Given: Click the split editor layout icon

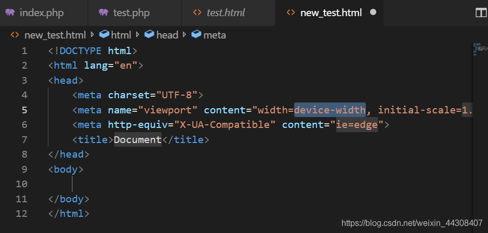Looking at the screenshot, I should 481,12.
